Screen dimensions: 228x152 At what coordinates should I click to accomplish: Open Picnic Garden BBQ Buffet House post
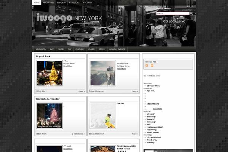pos(126,147)
